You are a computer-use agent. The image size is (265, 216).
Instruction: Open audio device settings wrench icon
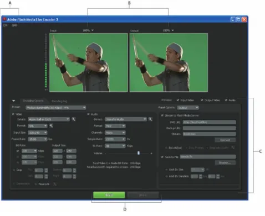coord(150,119)
